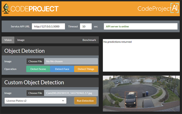Click the API server is online status box
This screenshot has height=114, width=182.
click(x=140, y=26)
